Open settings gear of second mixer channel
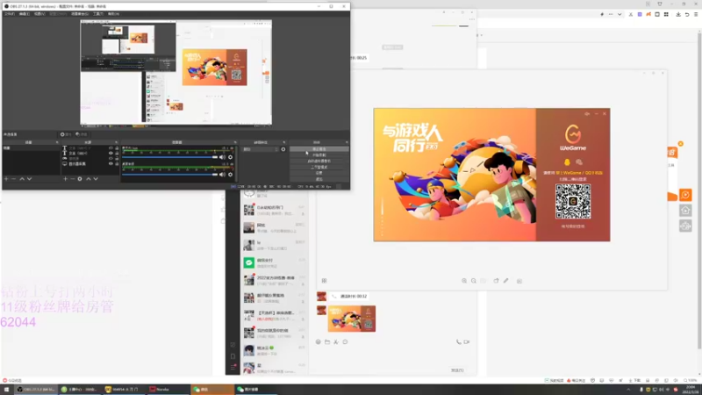702x395 pixels. pyautogui.click(x=230, y=174)
